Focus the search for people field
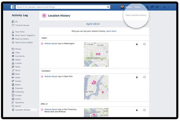Screen dimensions: 180x121 click(63, 7)
